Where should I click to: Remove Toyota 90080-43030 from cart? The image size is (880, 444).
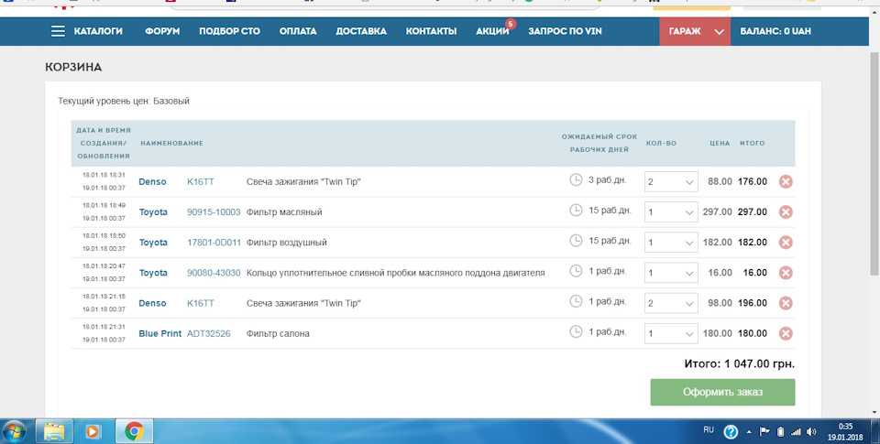pyautogui.click(x=786, y=273)
